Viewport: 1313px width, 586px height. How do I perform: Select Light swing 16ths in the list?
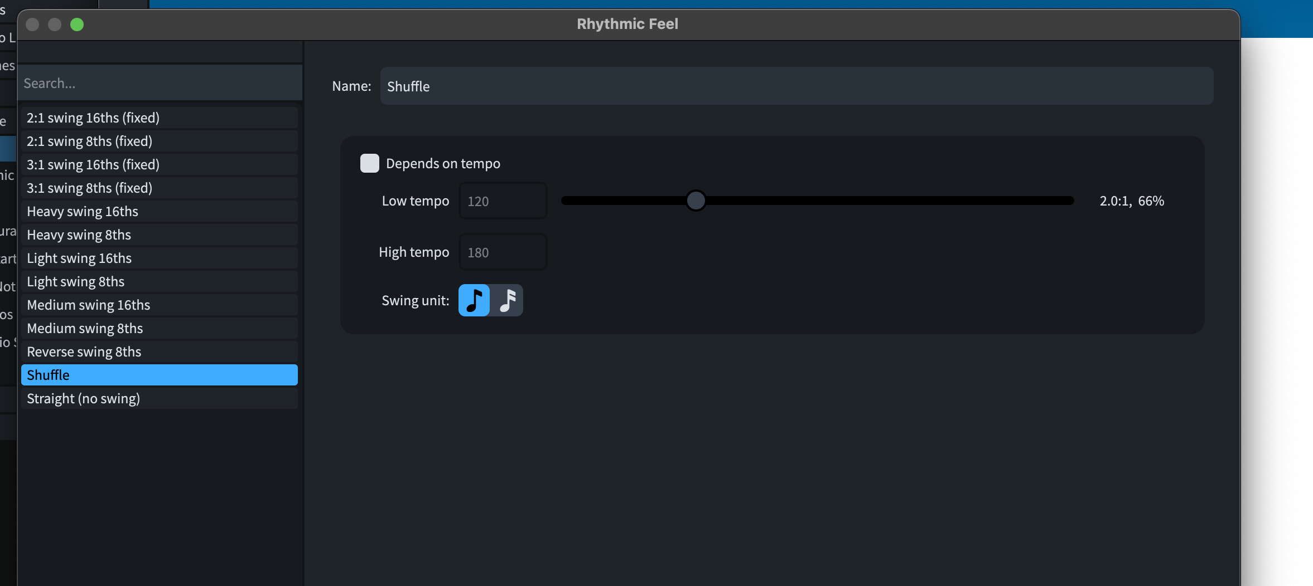tap(160, 258)
